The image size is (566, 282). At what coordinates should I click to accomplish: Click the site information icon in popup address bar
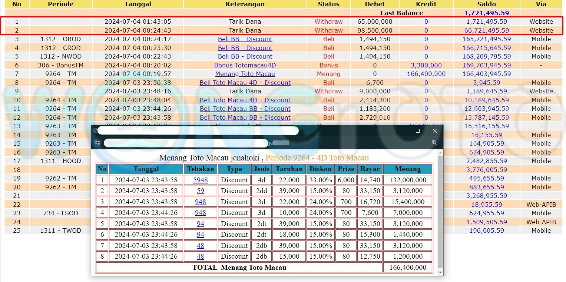click(x=97, y=143)
